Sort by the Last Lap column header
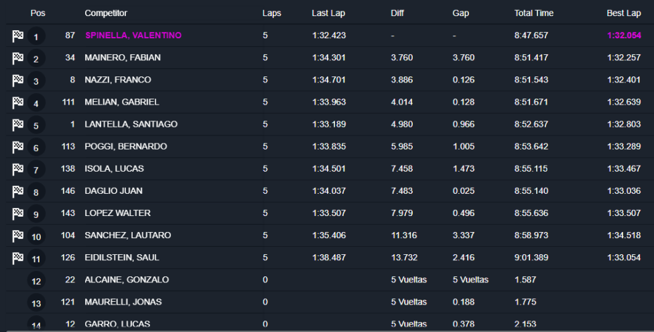Image resolution: width=654 pixels, height=332 pixels. 328,13
